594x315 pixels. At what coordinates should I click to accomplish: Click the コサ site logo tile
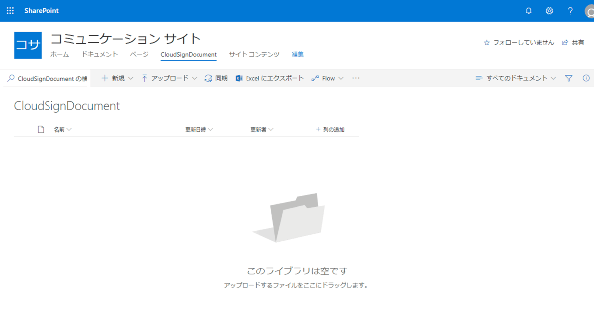28,45
